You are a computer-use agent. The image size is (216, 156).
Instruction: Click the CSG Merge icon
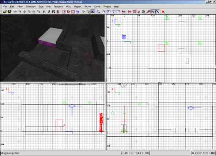(x=68, y=12)
